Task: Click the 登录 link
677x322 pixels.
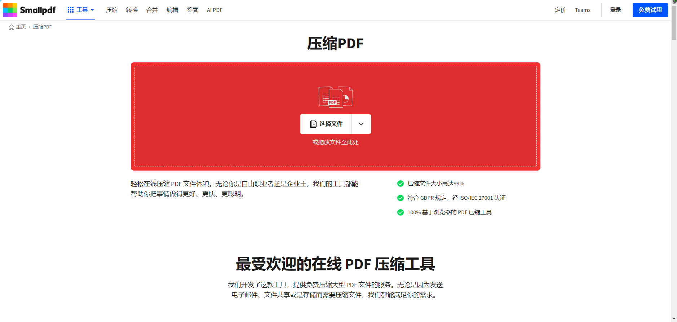Action: 616,10
